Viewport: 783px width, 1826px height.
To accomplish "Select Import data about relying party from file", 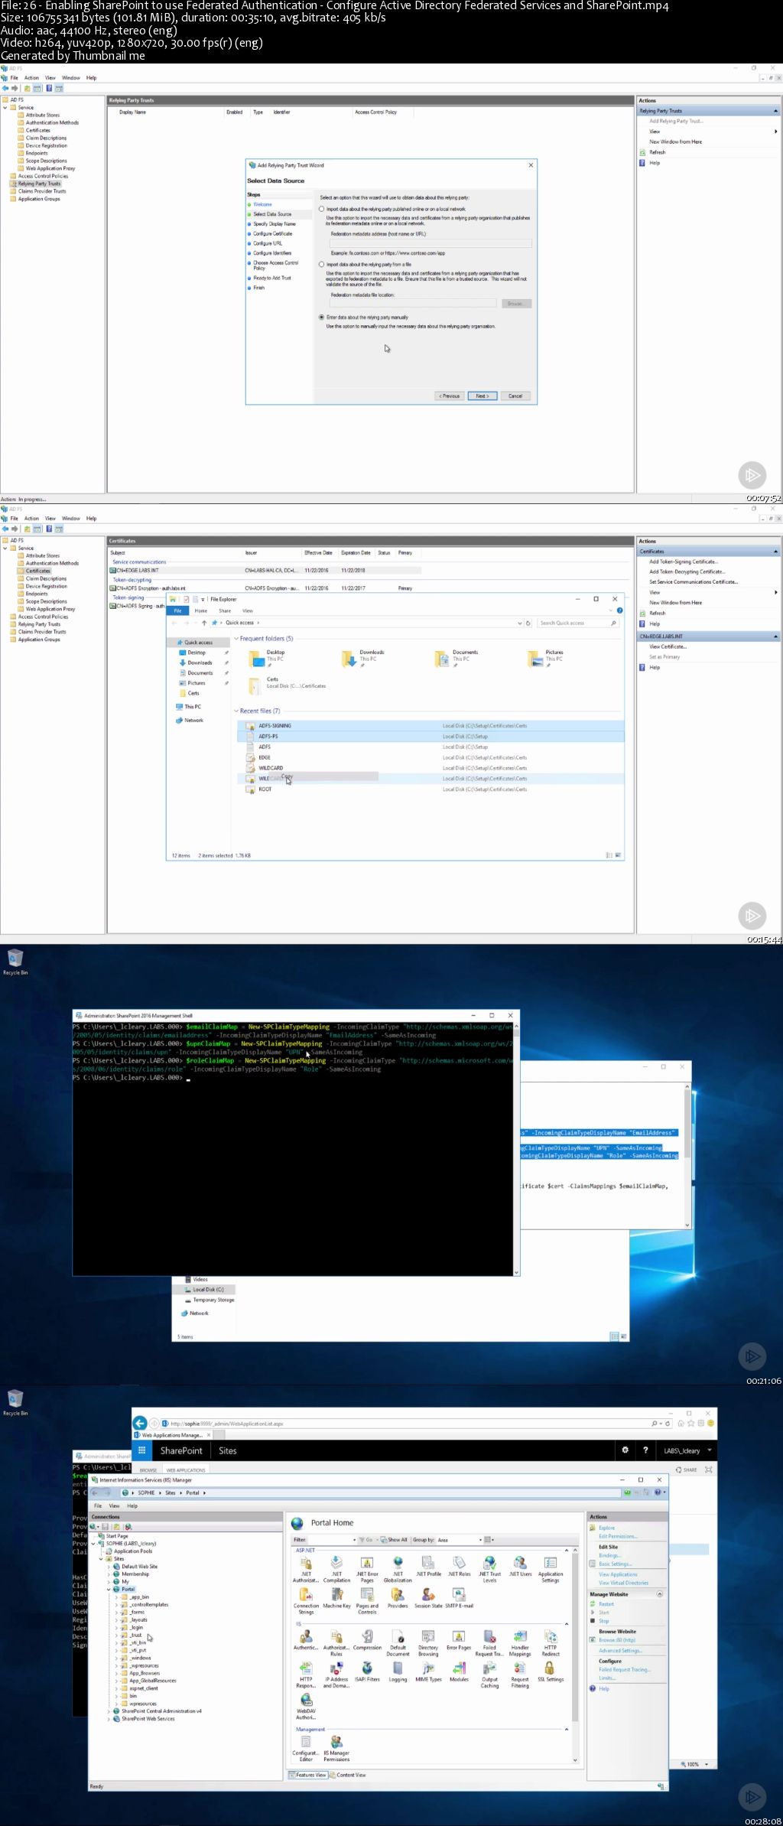I will [321, 265].
